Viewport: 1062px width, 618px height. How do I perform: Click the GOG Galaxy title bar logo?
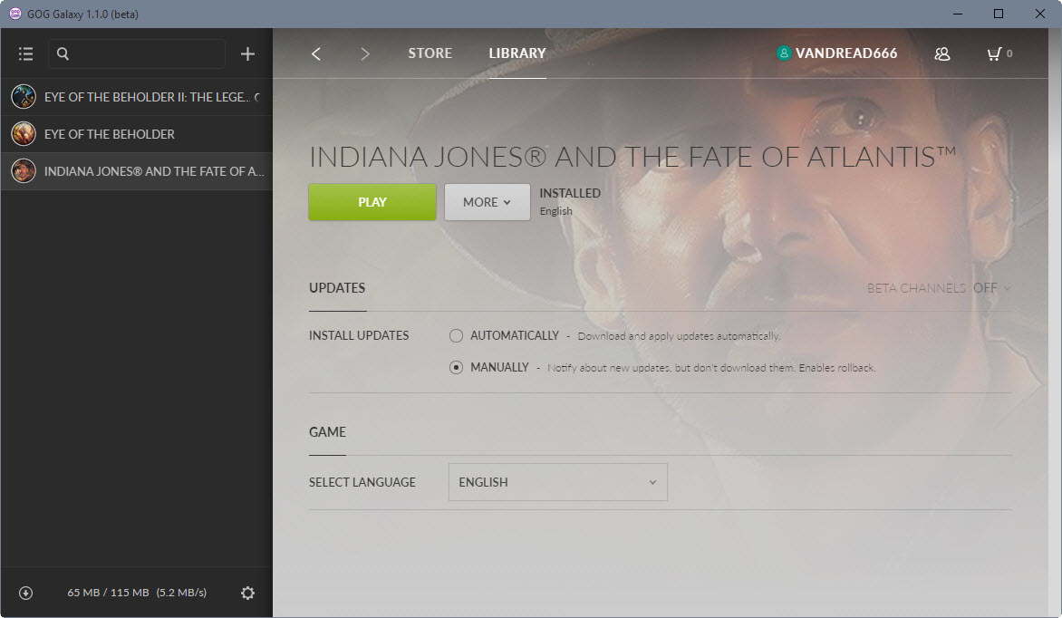pyautogui.click(x=14, y=14)
